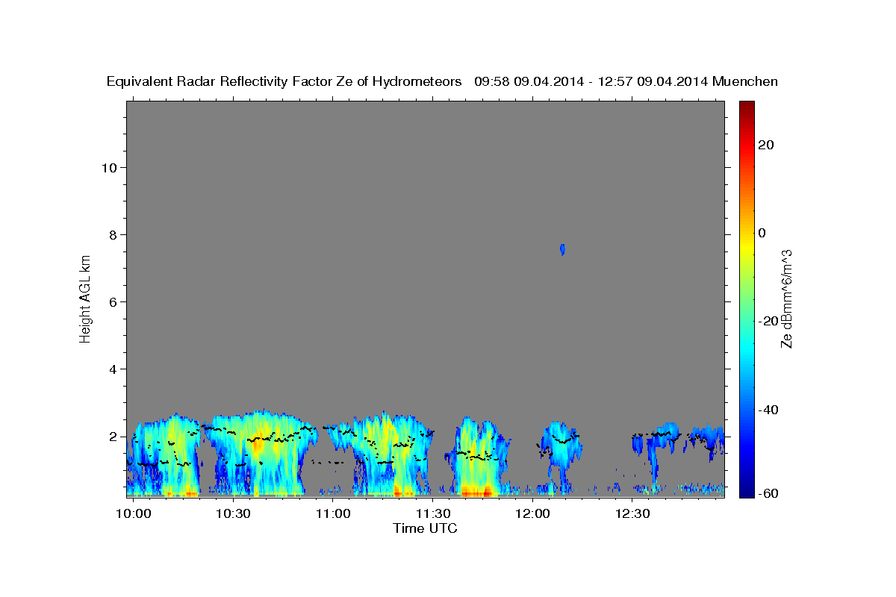Click the 'Height AGL km' axis label
896x597 pixels.
[x=85, y=298]
